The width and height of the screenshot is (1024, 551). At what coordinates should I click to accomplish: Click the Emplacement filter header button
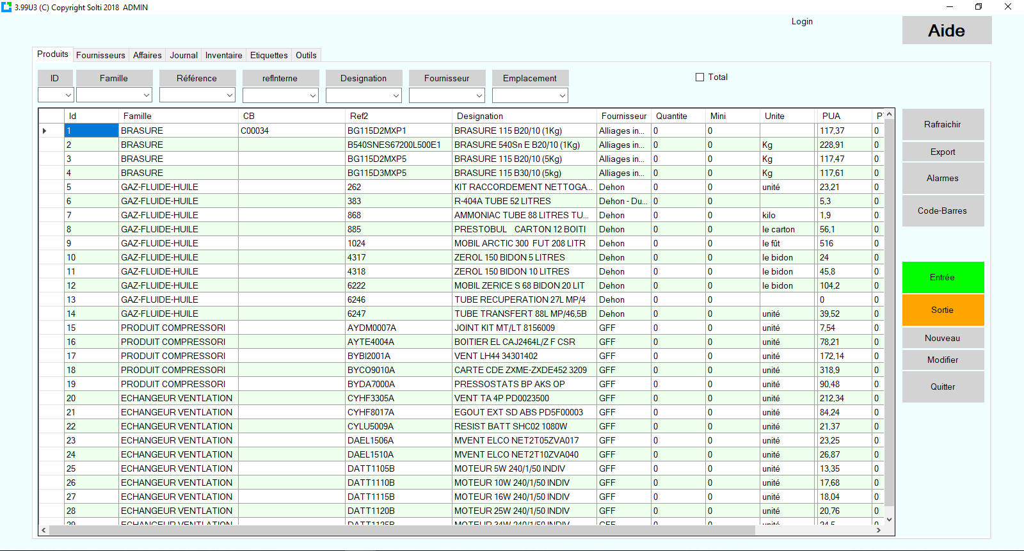pos(530,78)
